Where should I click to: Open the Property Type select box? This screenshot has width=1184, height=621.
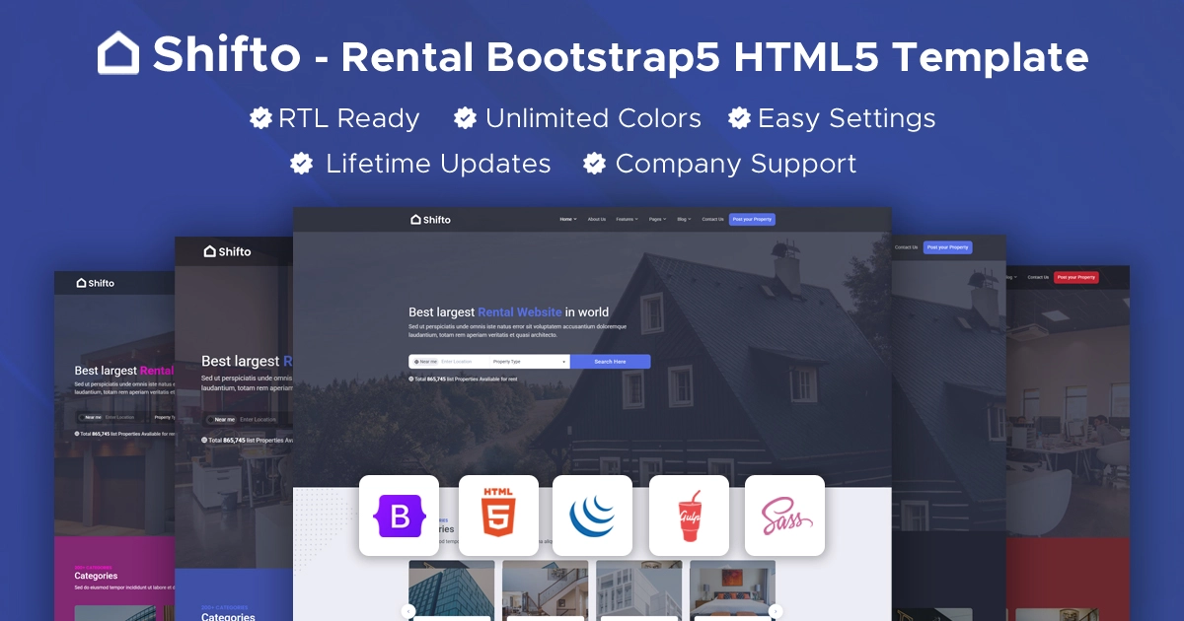point(530,362)
